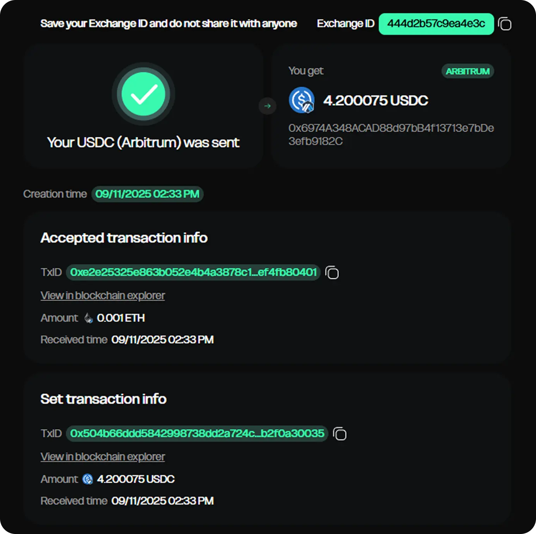Copy the Exchange ID to clipboard

coord(505,24)
